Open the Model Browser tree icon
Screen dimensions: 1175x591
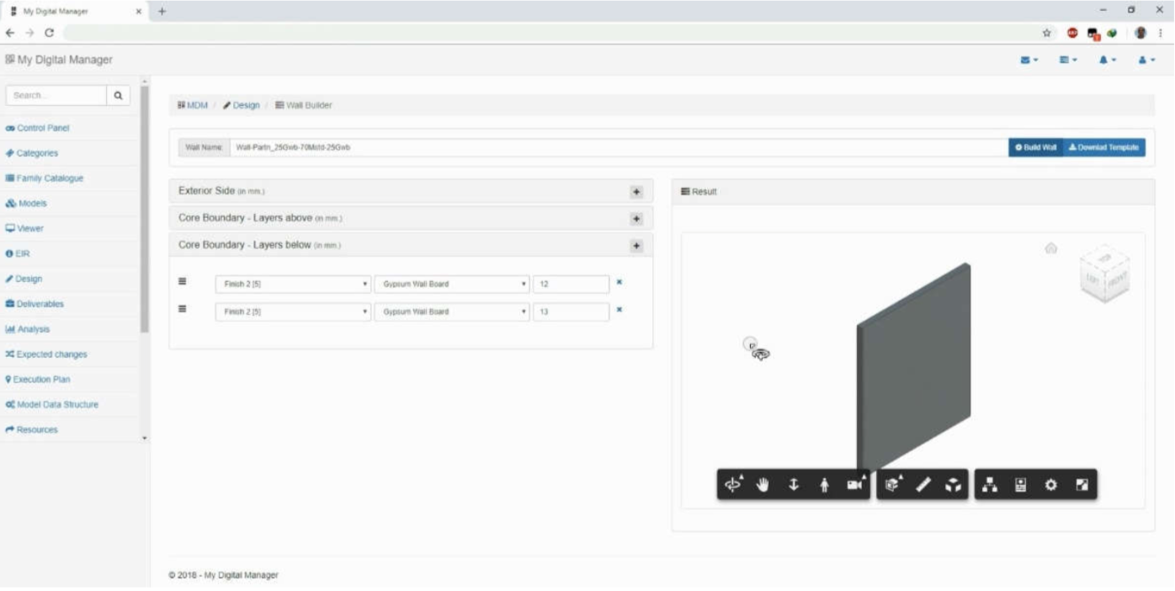coord(990,484)
